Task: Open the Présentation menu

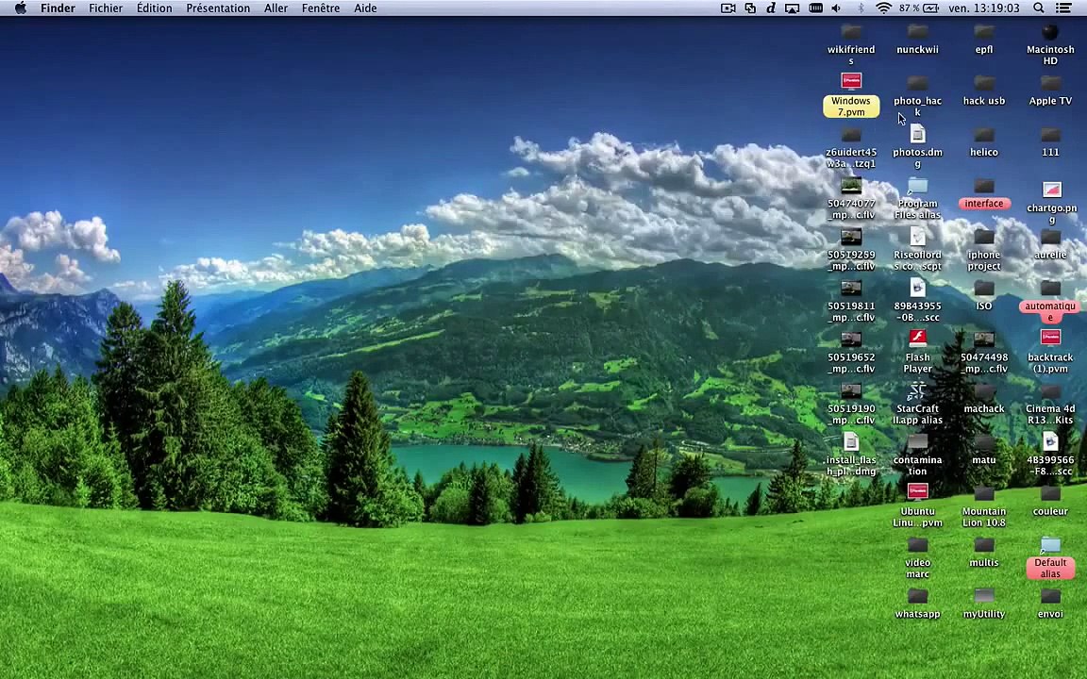Action: click(218, 8)
